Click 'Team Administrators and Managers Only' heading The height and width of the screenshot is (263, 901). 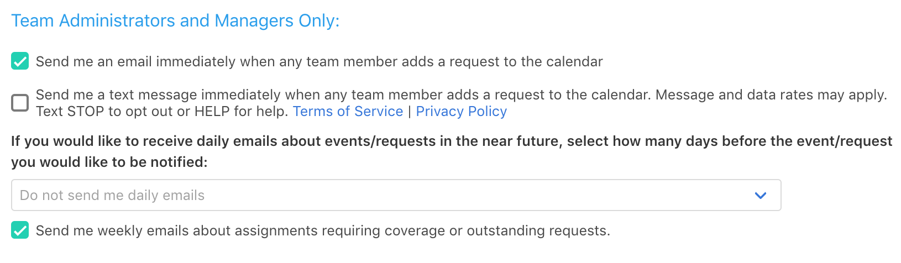(x=175, y=21)
